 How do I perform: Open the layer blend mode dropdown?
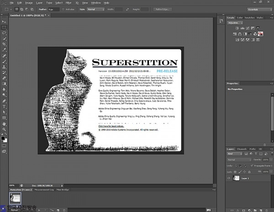coord(239,160)
